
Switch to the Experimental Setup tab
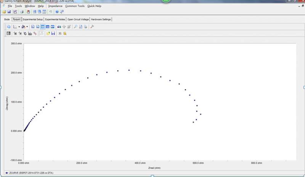coord(33,19)
